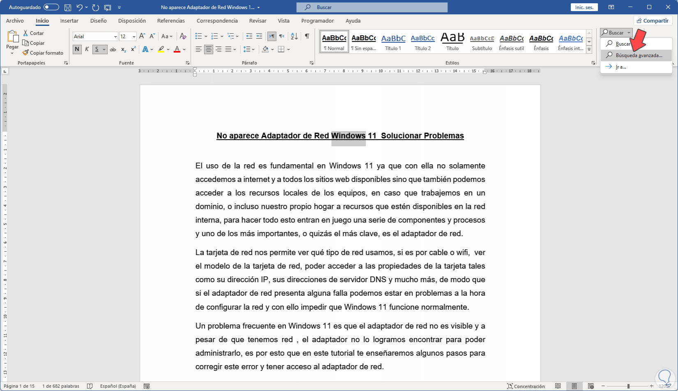
Task: Decrease font size with the small A icon
Action: (x=152, y=36)
